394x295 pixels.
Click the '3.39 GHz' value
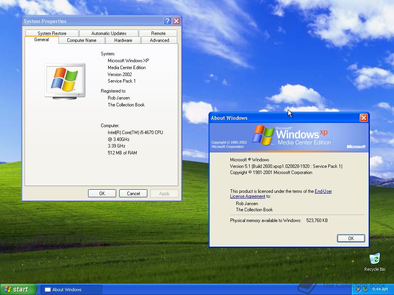(x=116, y=146)
